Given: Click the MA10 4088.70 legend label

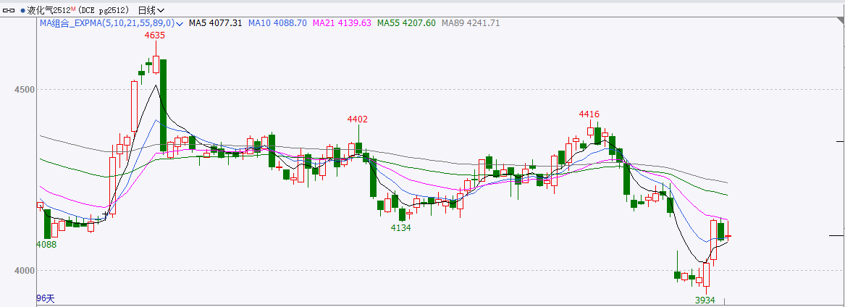Looking at the screenshot, I should (x=277, y=23).
